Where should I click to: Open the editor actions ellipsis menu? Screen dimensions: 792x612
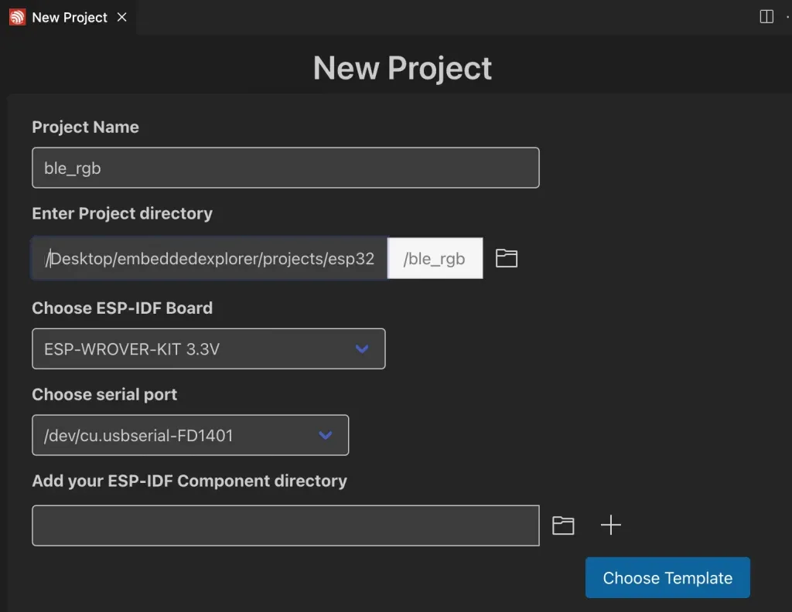[787, 16]
